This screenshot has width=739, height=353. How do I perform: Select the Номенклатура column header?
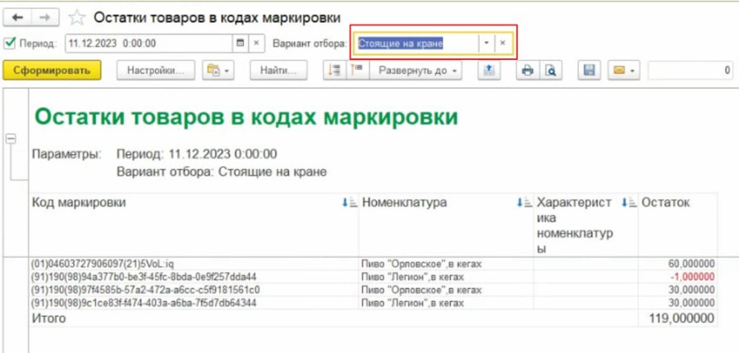(x=404, y=203)
